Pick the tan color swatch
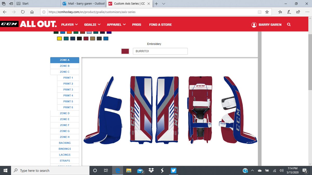 (93, 39)
